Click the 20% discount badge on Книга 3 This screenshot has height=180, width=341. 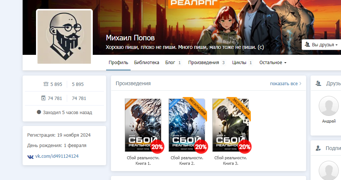[245, 147]
